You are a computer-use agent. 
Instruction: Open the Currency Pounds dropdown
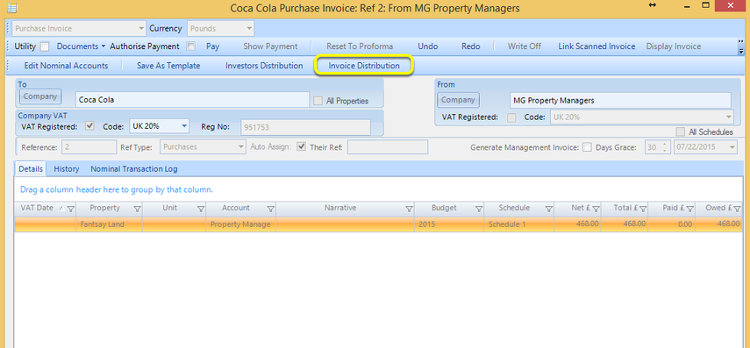point(220,28)
